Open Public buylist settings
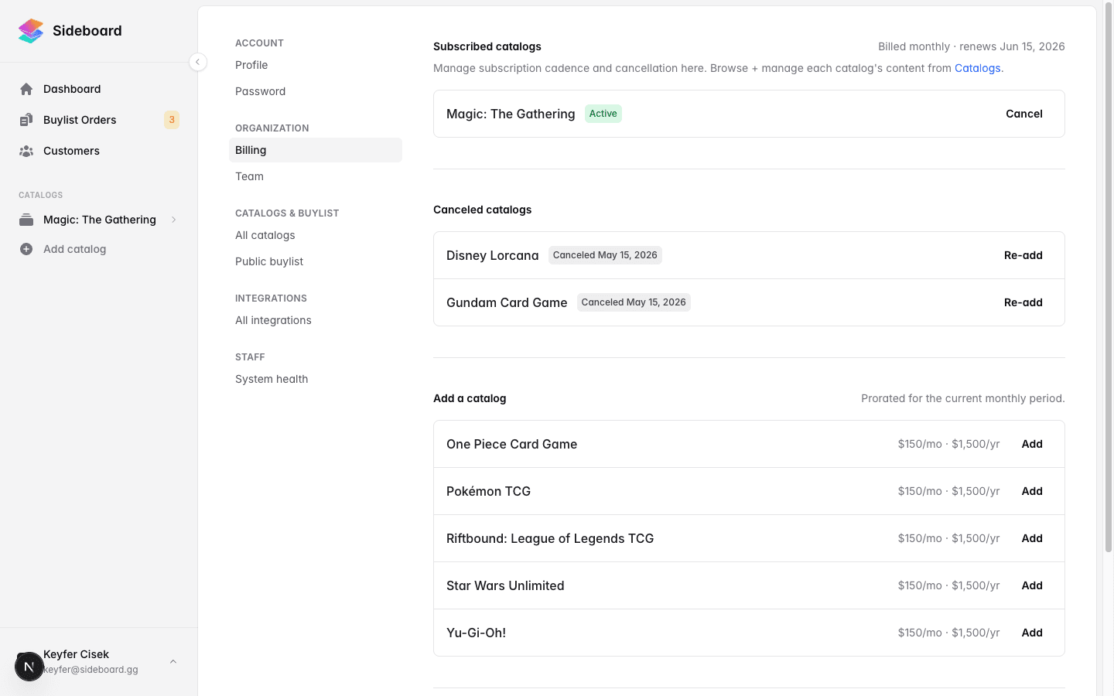 point(316,261)
